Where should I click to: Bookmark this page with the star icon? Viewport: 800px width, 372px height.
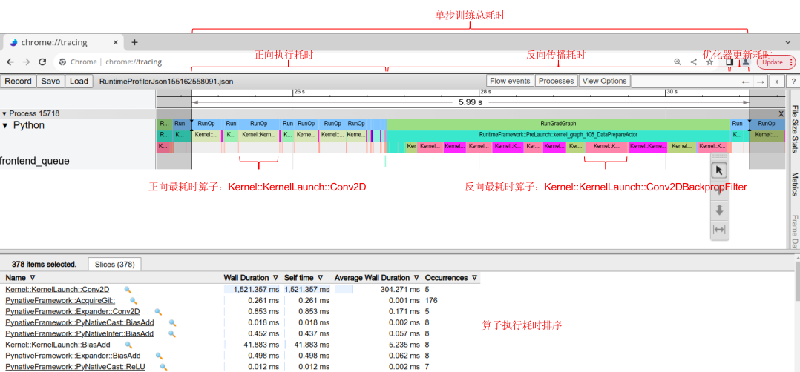coord(709,62)
